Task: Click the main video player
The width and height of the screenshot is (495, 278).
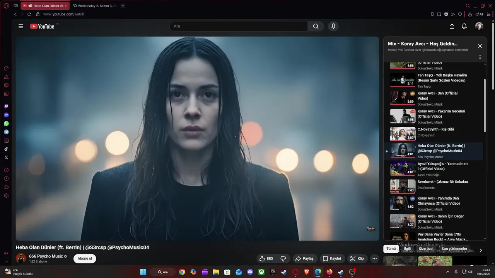Action: coord(197,139)
